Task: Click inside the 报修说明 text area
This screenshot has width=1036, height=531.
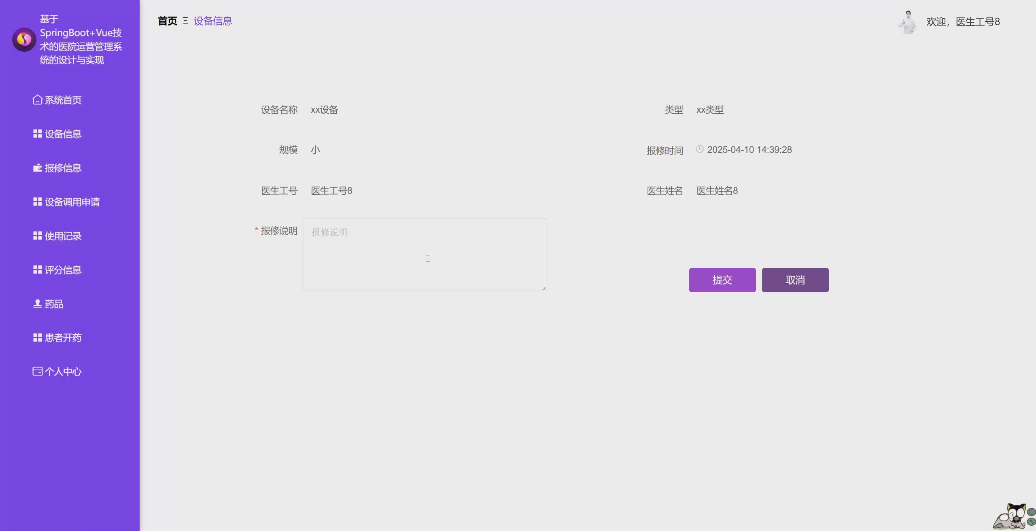Action: click(x=424, y=255)
